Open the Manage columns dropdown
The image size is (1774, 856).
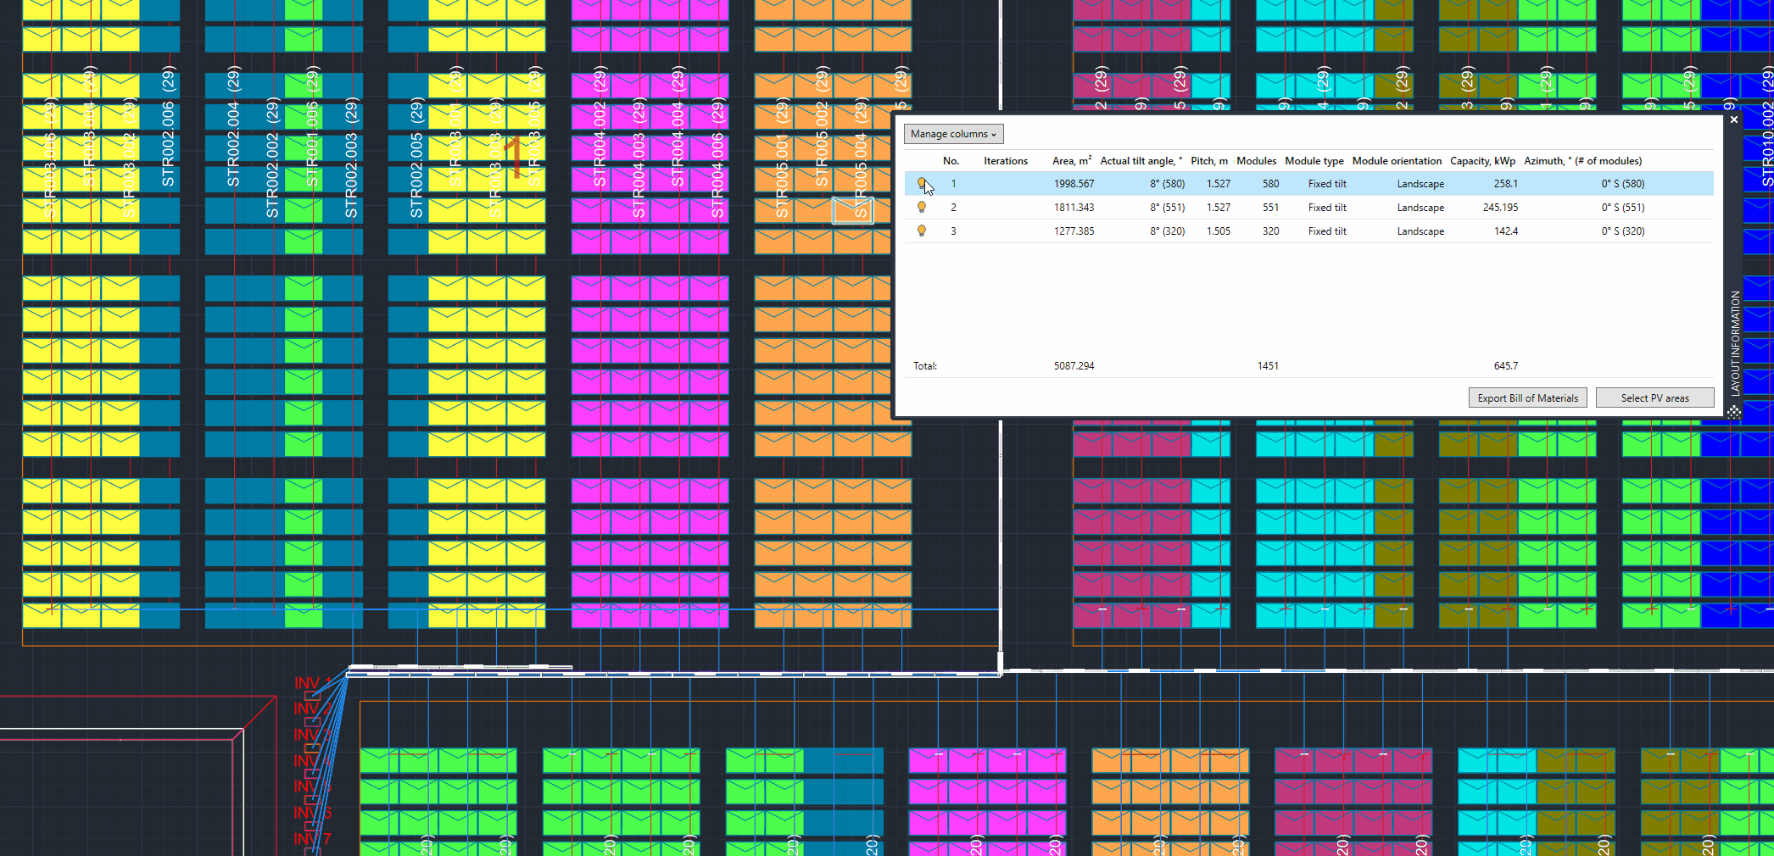tap(952, 134)
